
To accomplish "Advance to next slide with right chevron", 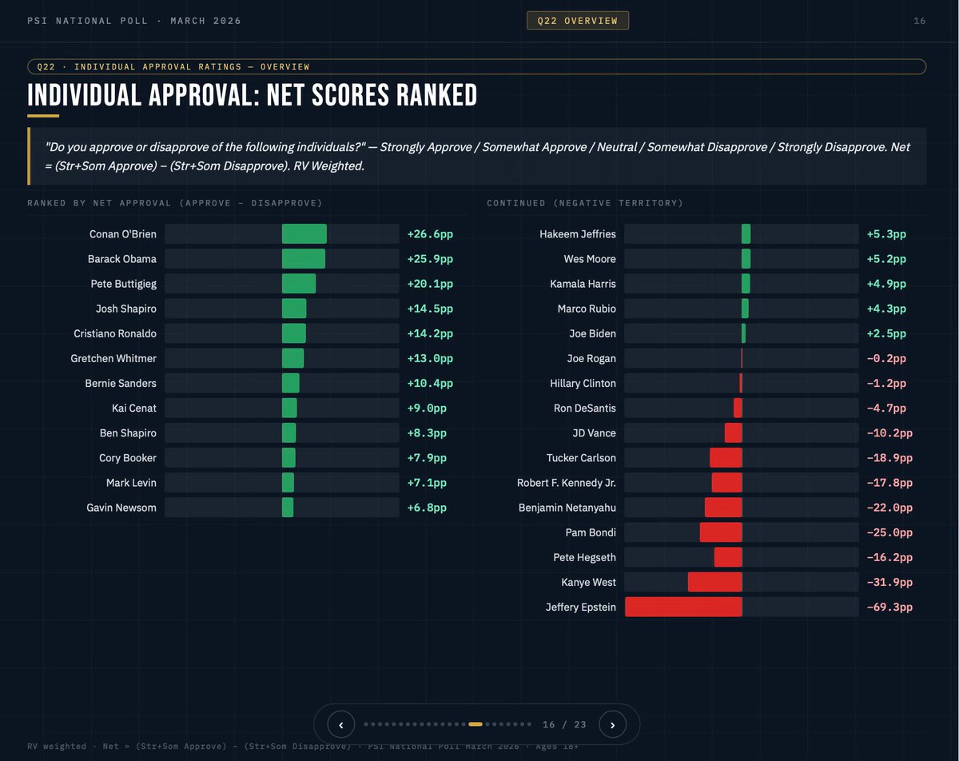I will pos(612,724).
